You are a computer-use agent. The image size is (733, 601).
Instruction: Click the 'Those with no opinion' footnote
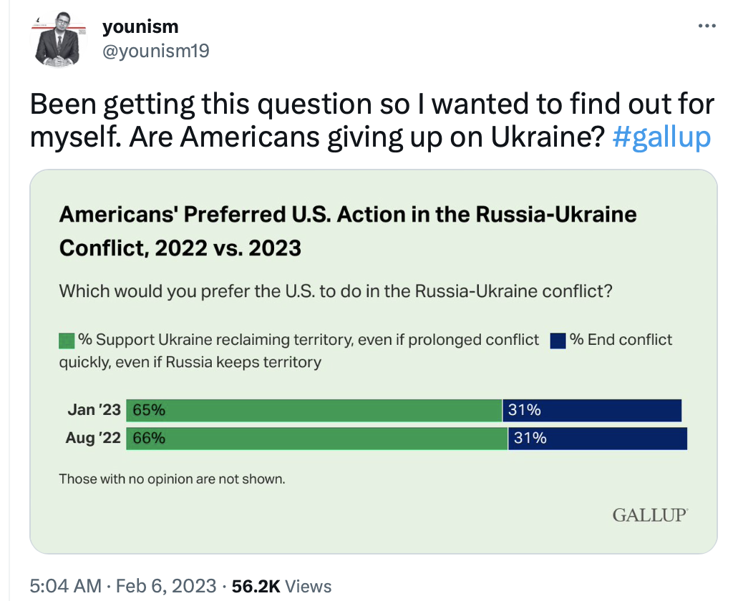pos(172,479)
